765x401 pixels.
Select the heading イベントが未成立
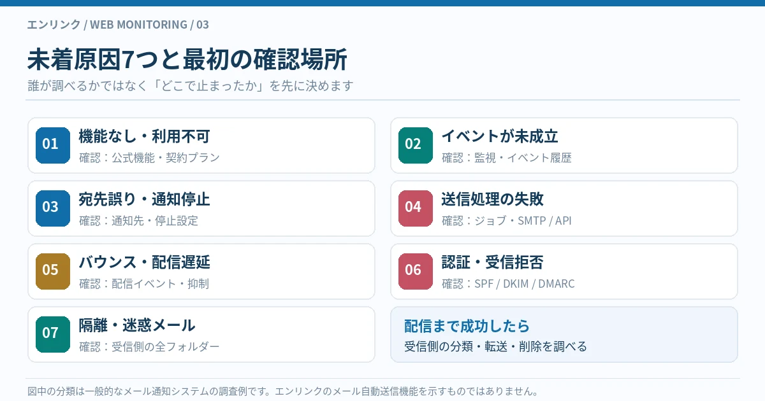500,136
